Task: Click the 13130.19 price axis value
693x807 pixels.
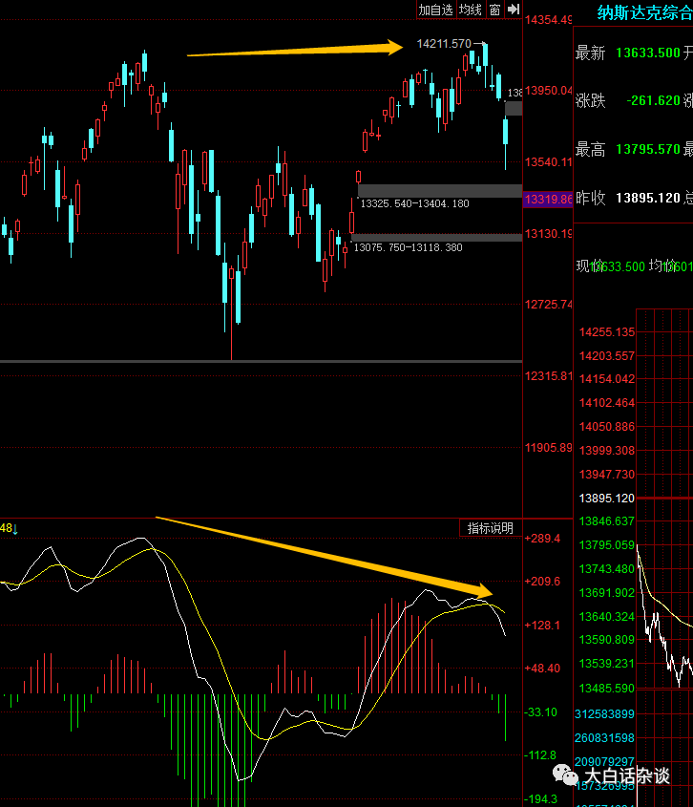Action: click(x=549, y=234)
